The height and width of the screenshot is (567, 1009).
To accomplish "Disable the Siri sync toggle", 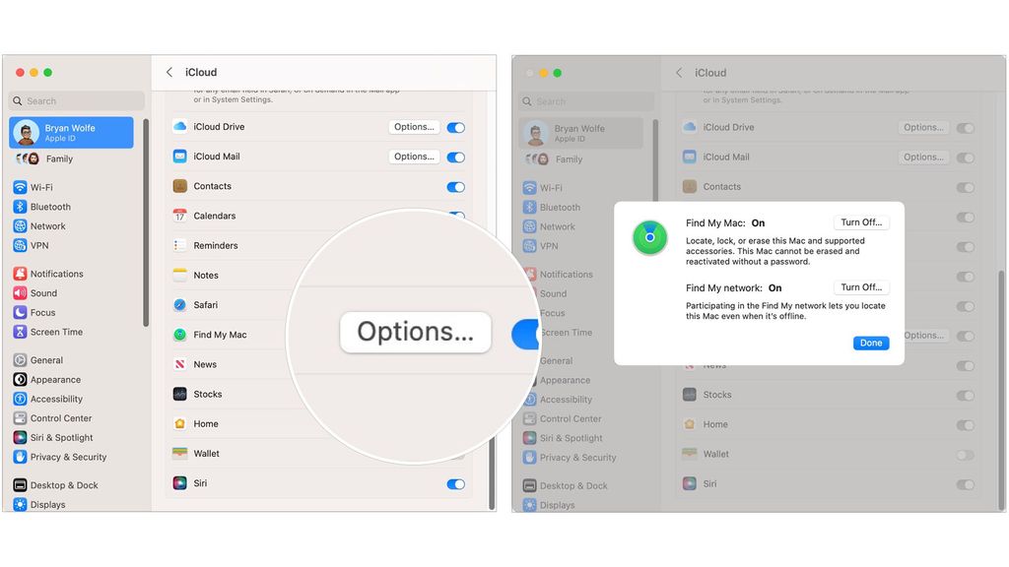I will coord(455,483).
